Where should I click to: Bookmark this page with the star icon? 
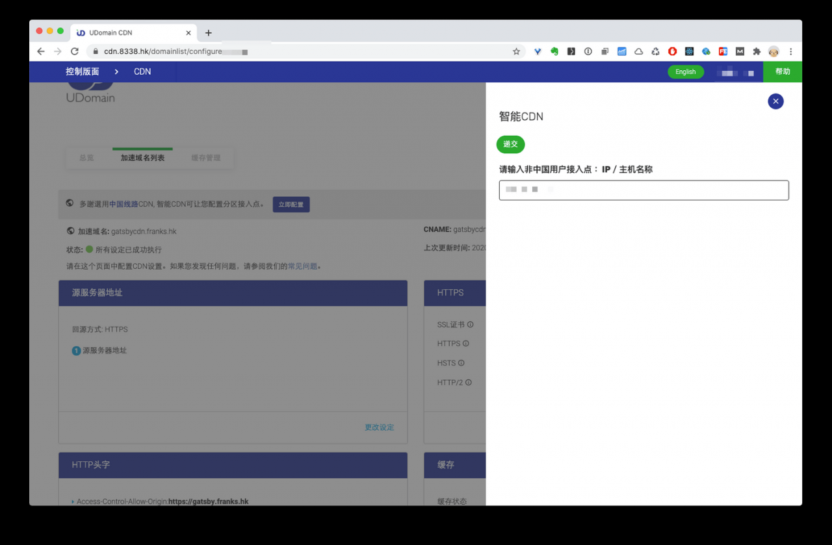(x=516, y=51)
